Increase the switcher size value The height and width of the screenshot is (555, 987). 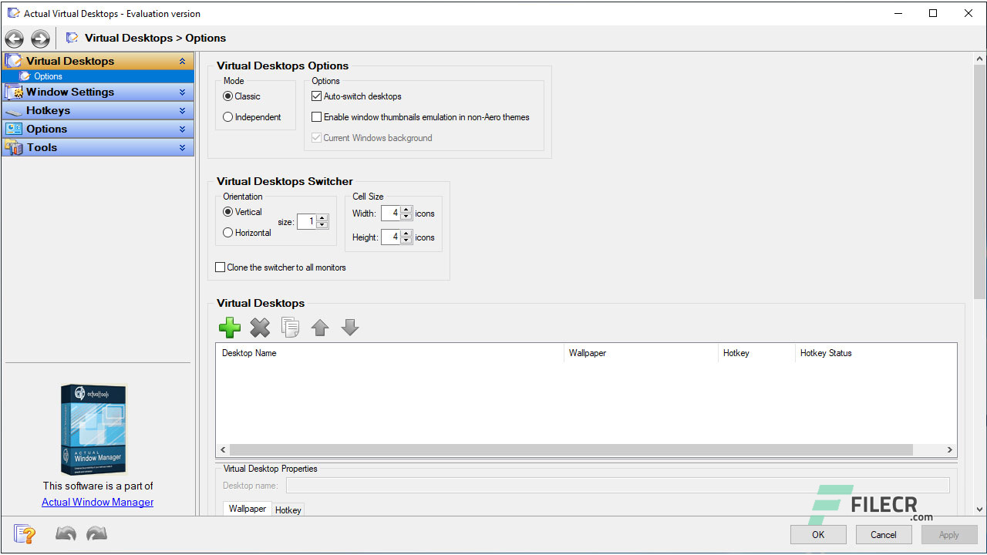click(322, 218)
